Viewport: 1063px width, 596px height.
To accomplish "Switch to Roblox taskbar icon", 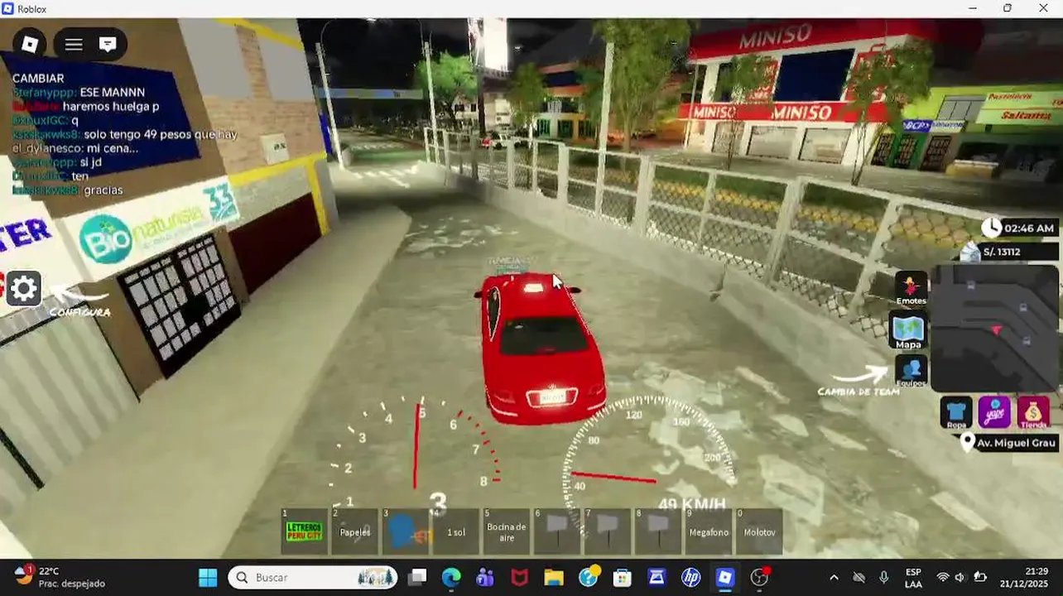I will 725,577.
